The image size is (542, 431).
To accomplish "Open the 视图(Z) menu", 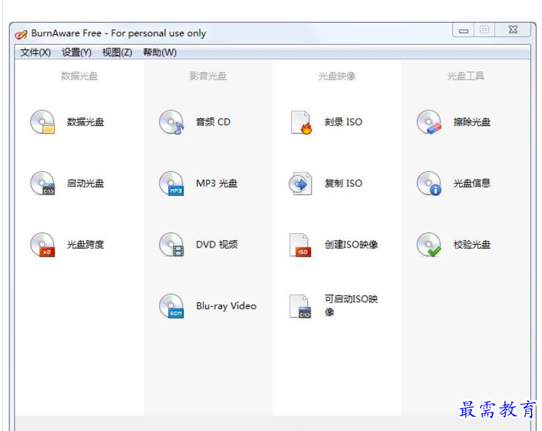I will [117, 53].
